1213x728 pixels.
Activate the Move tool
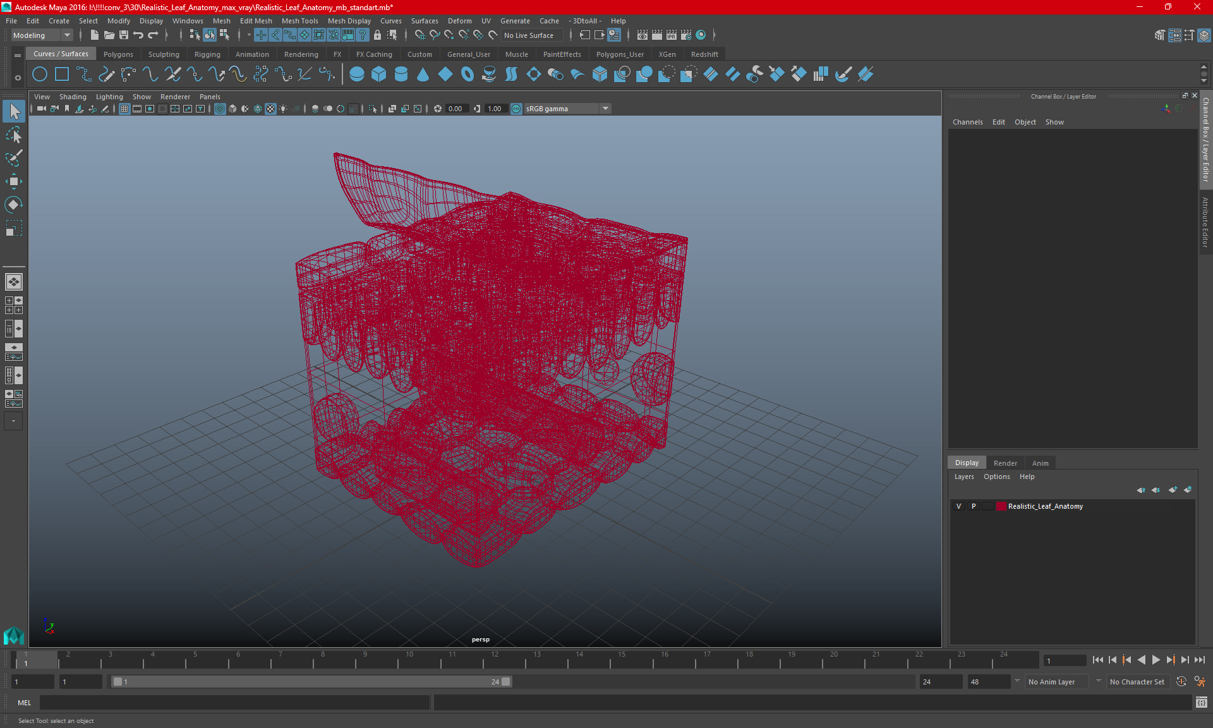pyautogui.click(x=14, y=181)
